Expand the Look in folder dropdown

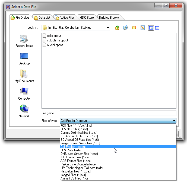[x=108, y=28]
